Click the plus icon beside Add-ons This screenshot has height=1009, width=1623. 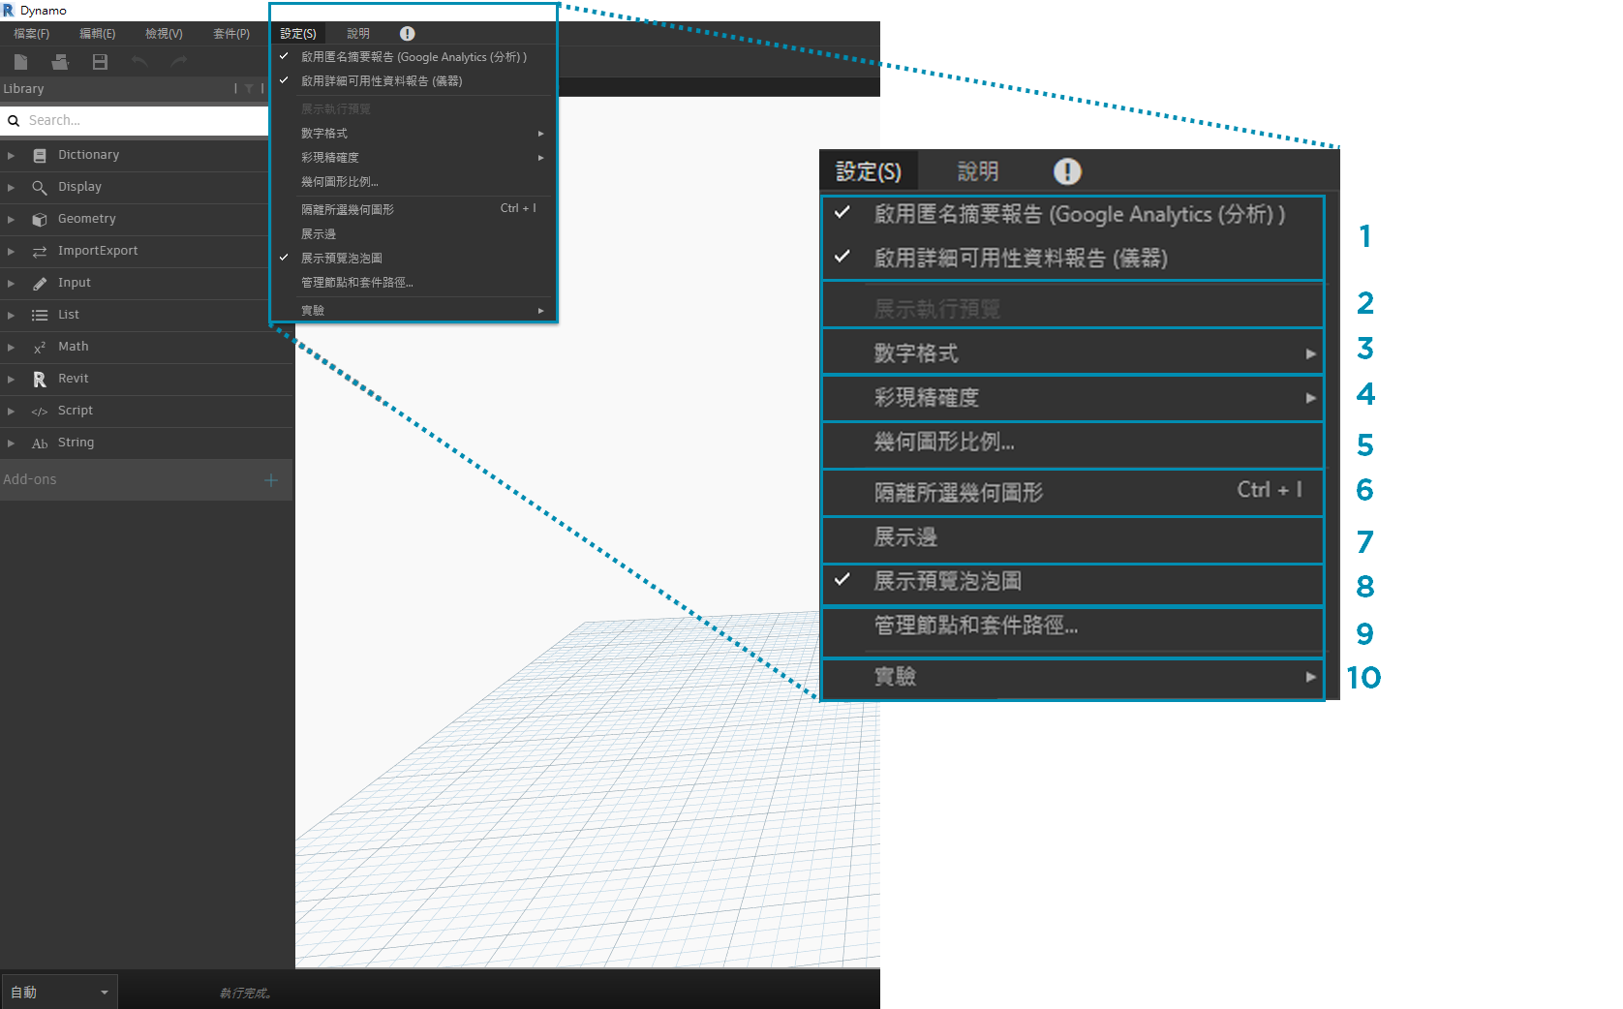(x=271, y=479)
